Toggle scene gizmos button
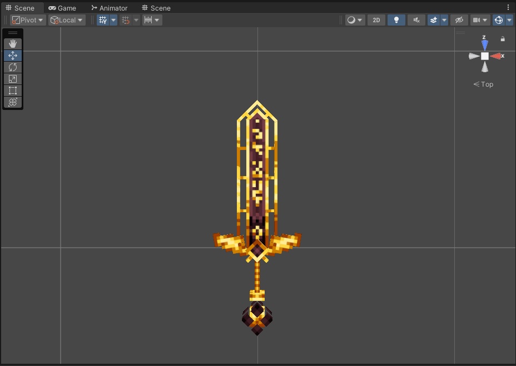The image size is (516, 366). click(x=499, y=20)
